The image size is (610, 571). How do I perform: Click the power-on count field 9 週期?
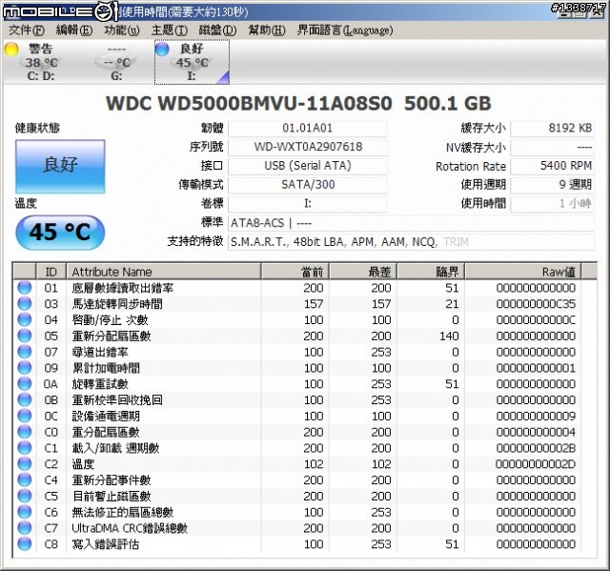click(x=553, y=184)
